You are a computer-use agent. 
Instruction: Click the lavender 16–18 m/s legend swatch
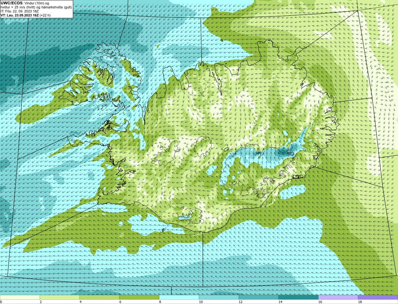point(338,297)
